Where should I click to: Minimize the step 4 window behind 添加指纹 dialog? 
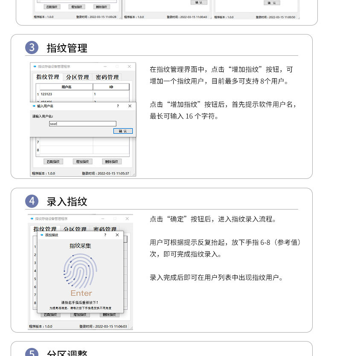103,218
